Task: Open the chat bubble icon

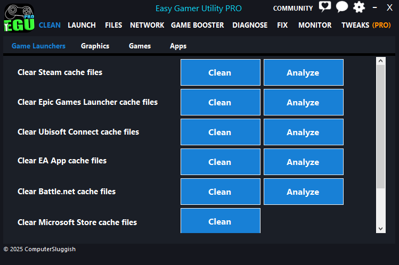Action: pos(341,7)
